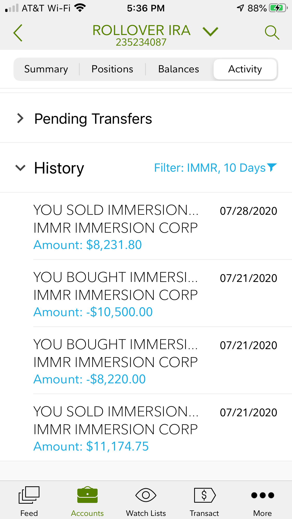Open Watch Lists eye icon
Screen dimensions: 292x519
(146, 495)
